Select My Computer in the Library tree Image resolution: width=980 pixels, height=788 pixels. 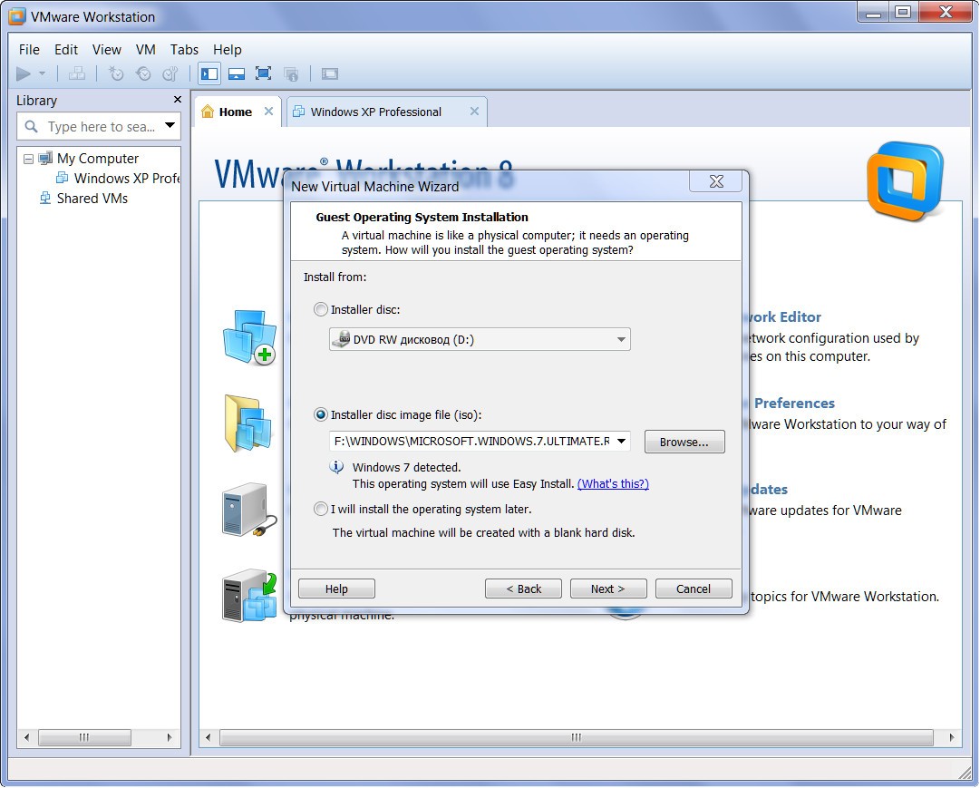[98, 158]
